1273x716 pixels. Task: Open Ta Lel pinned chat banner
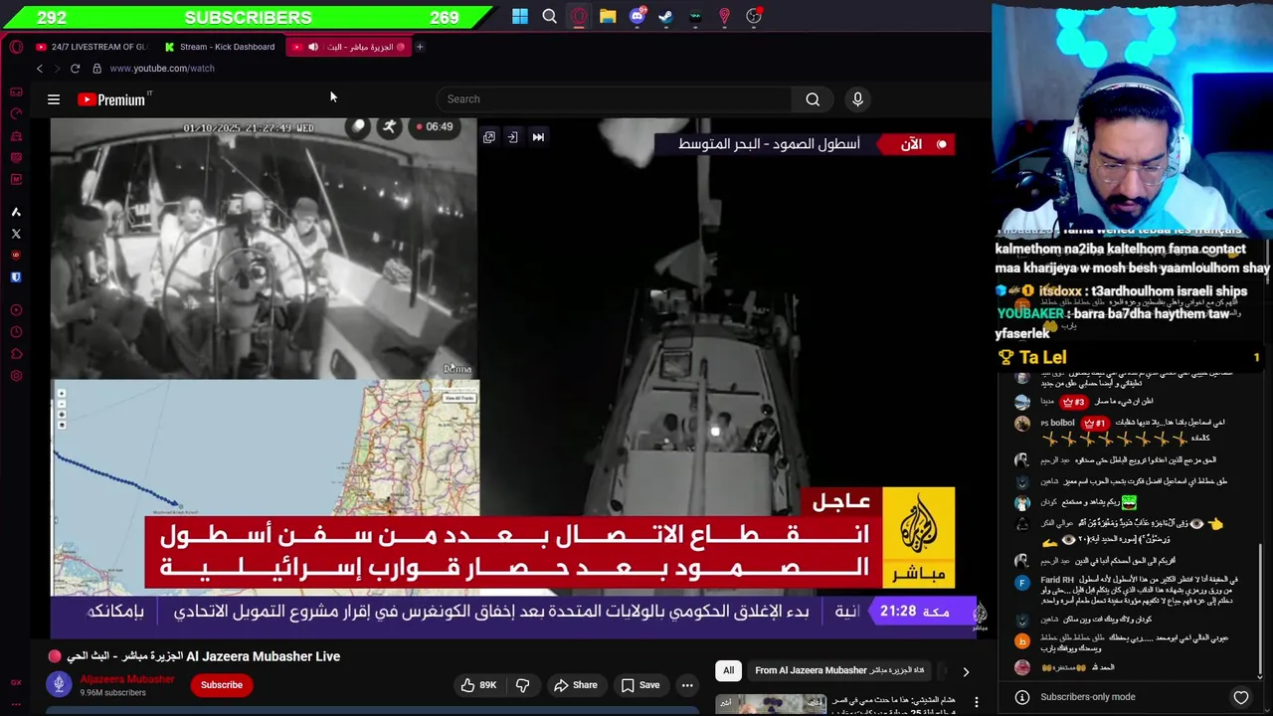(x=1130, y=357)
